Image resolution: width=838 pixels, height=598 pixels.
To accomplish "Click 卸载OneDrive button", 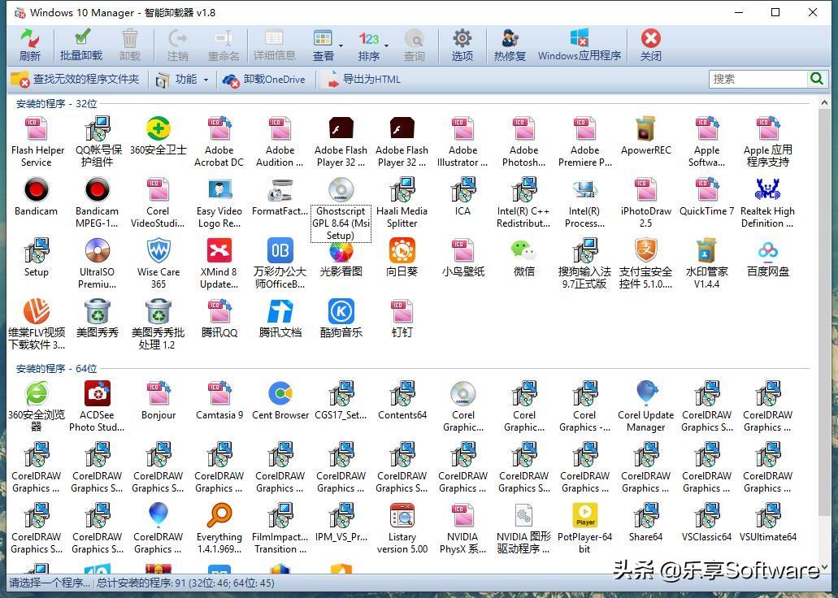I will pos(264,80).
